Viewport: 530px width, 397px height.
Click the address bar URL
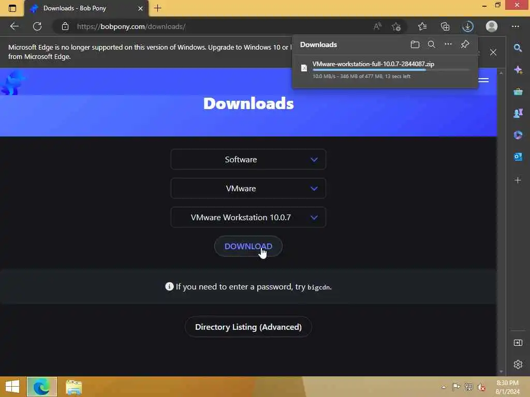131,27
